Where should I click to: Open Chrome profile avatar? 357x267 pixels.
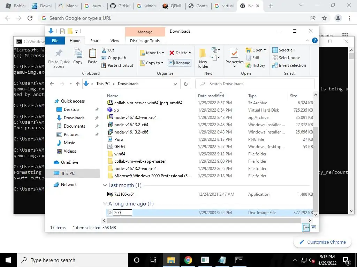338,18
